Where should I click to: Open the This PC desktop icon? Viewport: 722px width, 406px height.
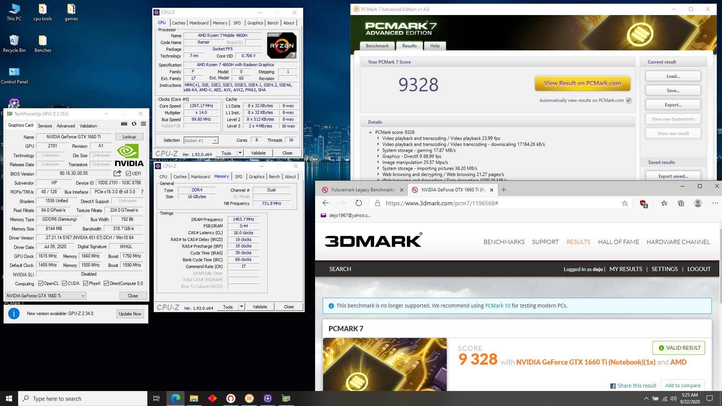pyautogui.click(x=14, y=12)
